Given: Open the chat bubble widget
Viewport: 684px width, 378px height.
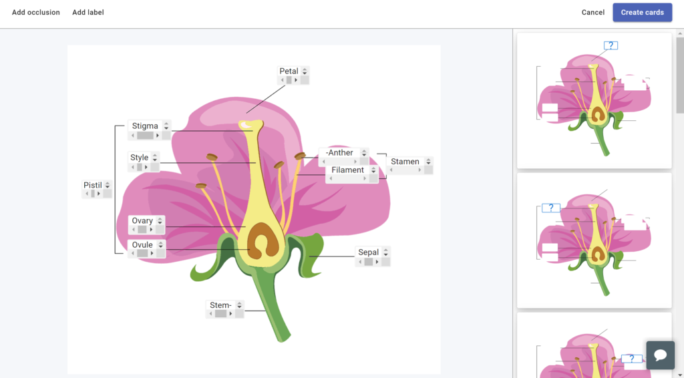Looking at the screenshot, I should tap(661, 355).
